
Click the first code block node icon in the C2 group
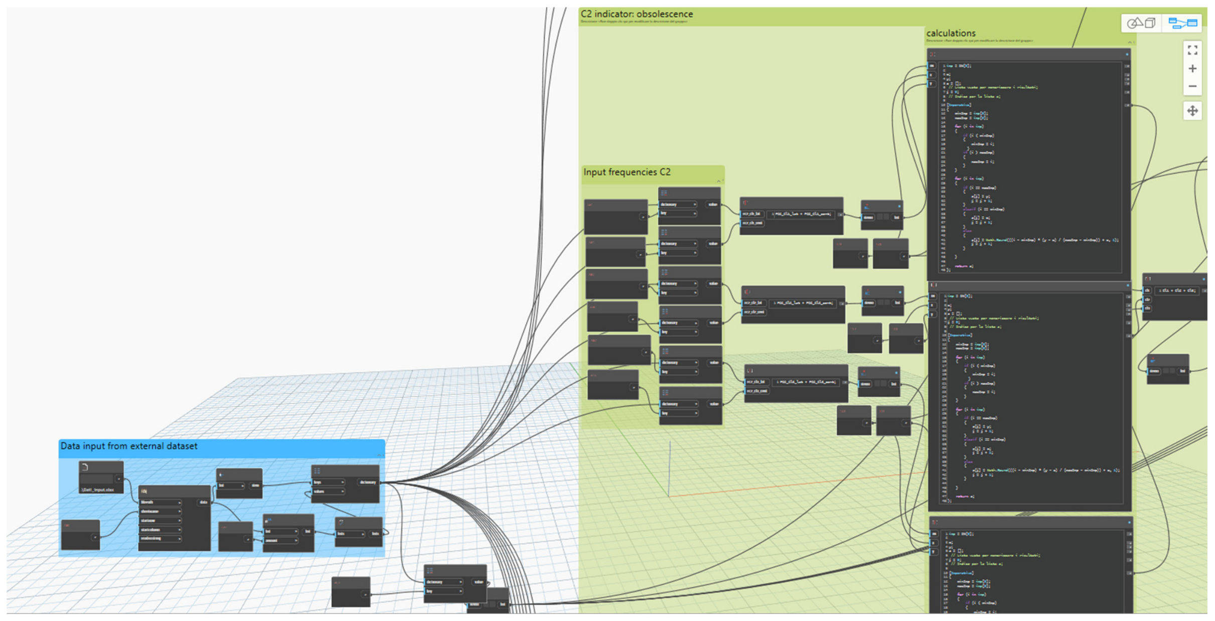click(745, 203)
